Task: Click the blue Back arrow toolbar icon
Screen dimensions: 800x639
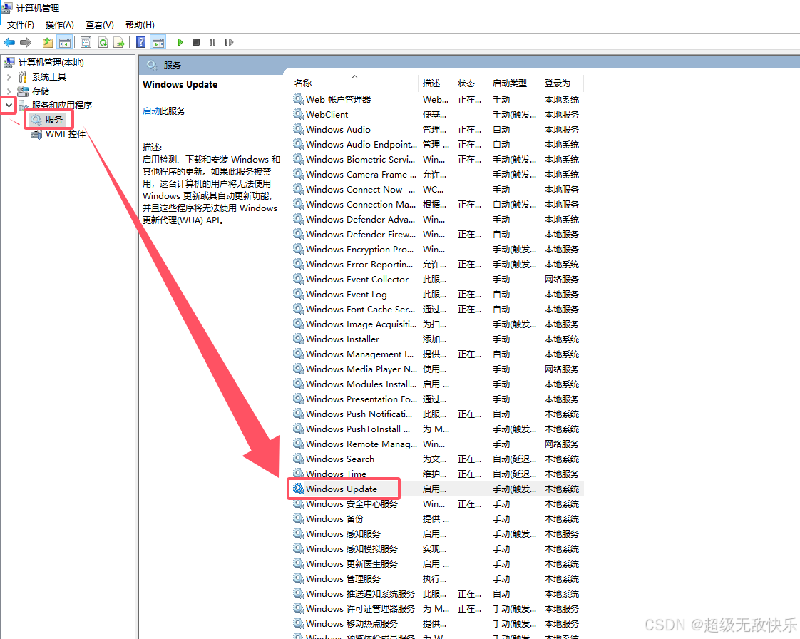Action: click(9, 42)
